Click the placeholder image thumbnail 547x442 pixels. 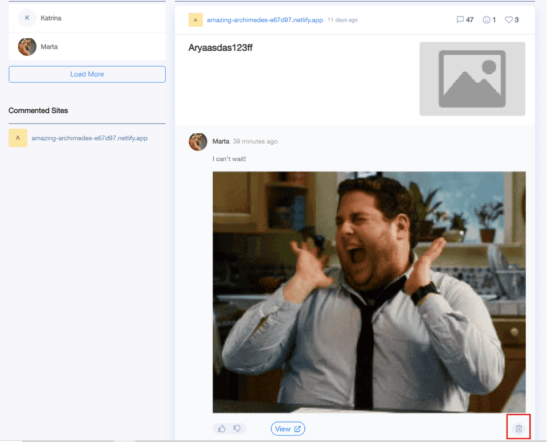point(472,79)
